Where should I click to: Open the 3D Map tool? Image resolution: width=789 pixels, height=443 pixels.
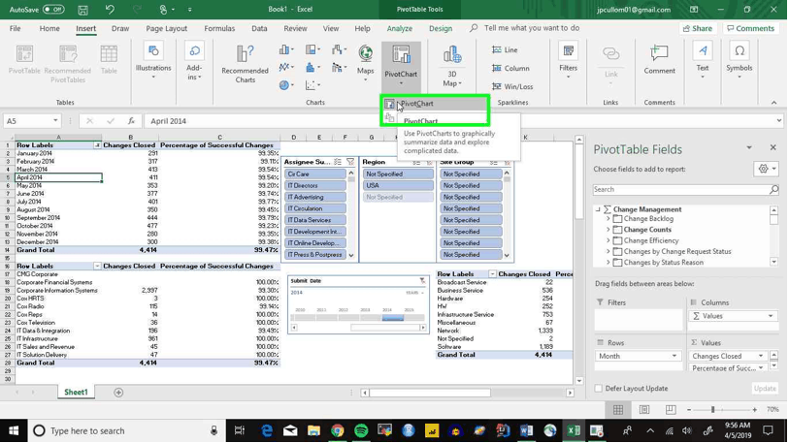pyautogui.click(x=452, y=66)
